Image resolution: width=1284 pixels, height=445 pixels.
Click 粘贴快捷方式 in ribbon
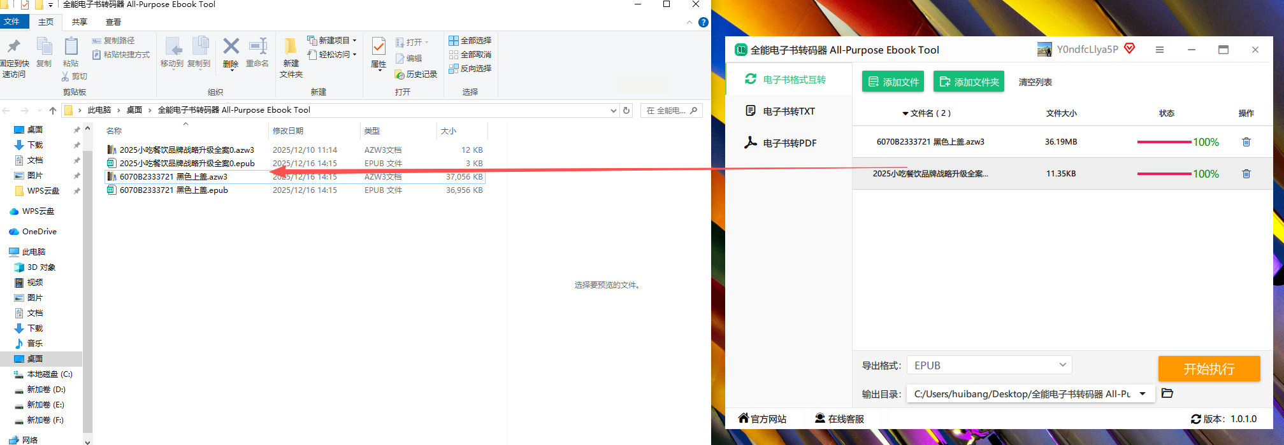tap(121, 55)
